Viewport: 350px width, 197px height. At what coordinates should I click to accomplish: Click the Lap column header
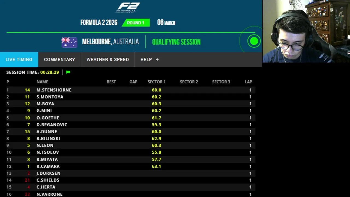249,82
